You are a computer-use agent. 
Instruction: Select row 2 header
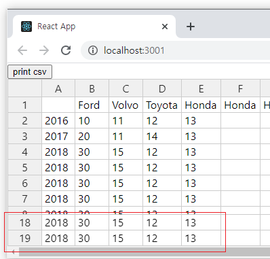[x=25, y=120]
